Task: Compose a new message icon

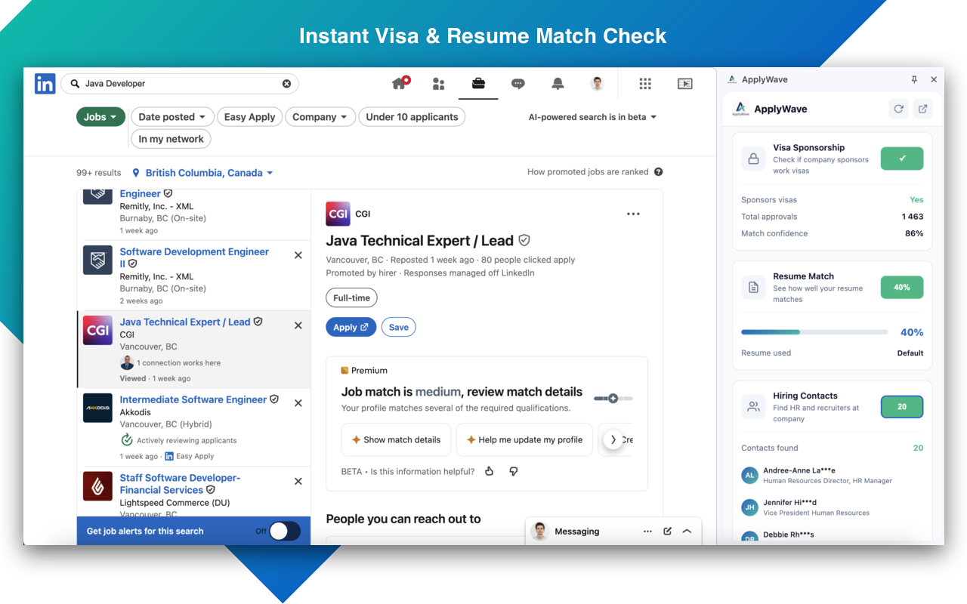Action: (x=668, y=532)
